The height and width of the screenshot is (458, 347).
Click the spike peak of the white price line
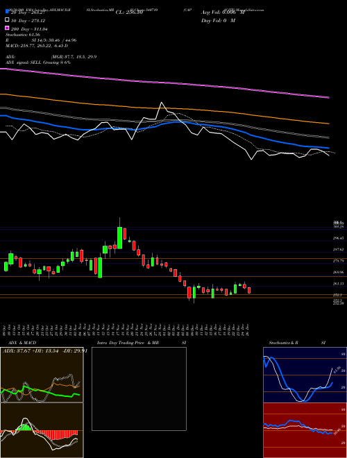point(161,103)
